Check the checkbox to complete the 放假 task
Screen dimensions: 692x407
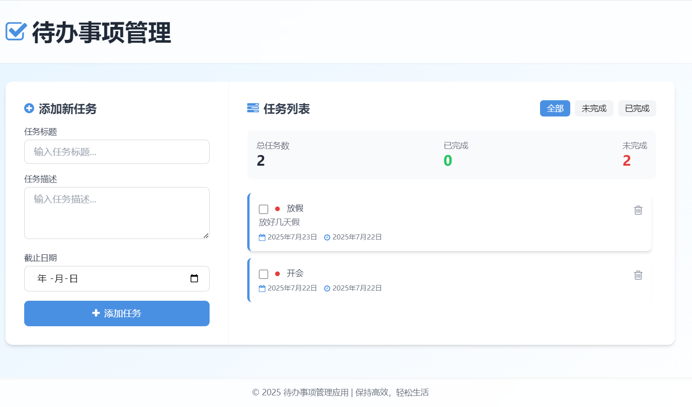coord(263,209)
